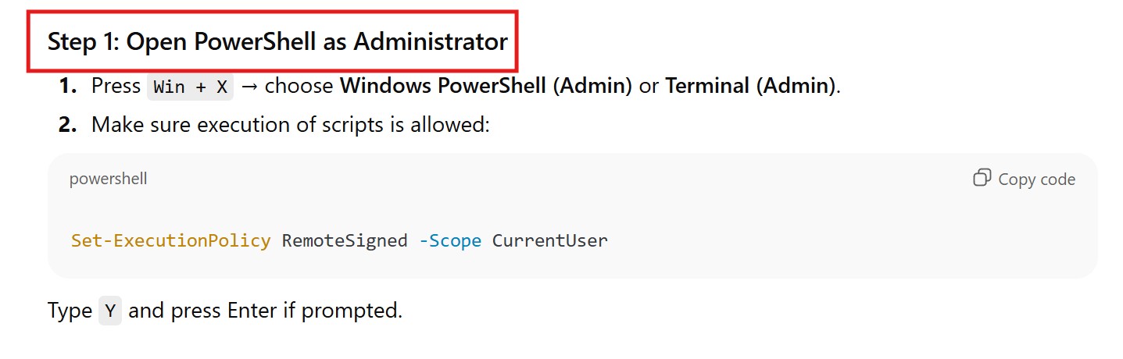Click the list number 1 marker
The height and width of the screenshot is (359, 1123).
[68, 86]
